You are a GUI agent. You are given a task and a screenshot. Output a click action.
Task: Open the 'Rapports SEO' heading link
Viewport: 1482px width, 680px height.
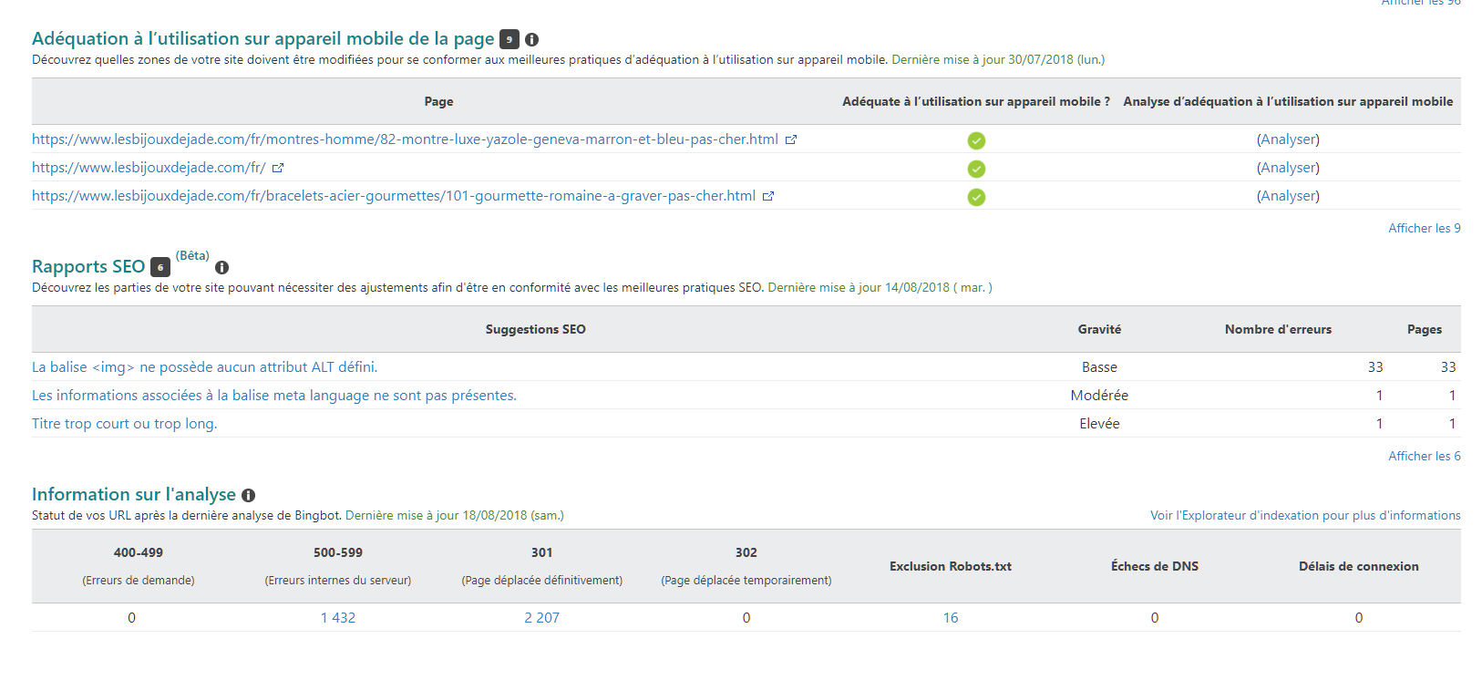coord(88,266)
